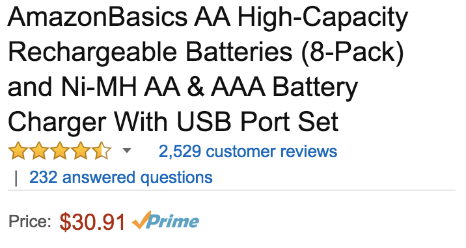Click the blue Prime logo text
This screenshot has height=248, width=466.
pos(173,221)
